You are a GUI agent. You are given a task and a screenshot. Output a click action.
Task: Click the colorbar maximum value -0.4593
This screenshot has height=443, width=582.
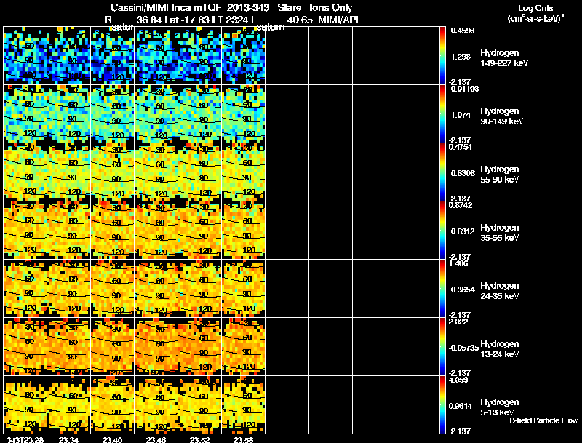point(461,31)
